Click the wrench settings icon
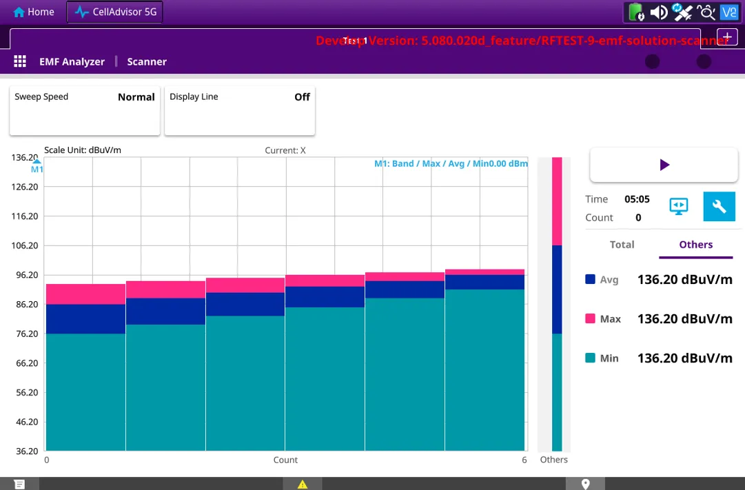Image resolution: width=745 pixels, height=490 pixels. pyautogui.click(x=720, y=206)
